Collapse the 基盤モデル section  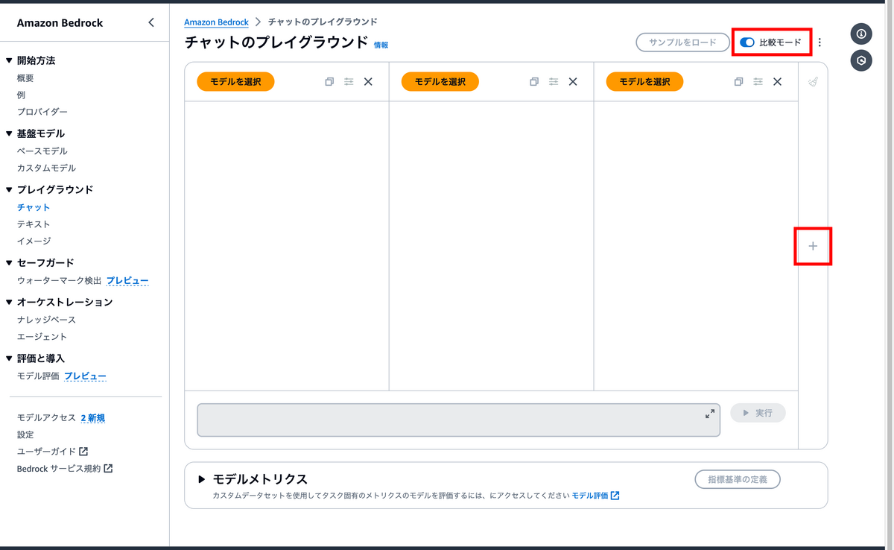(9, 133)
